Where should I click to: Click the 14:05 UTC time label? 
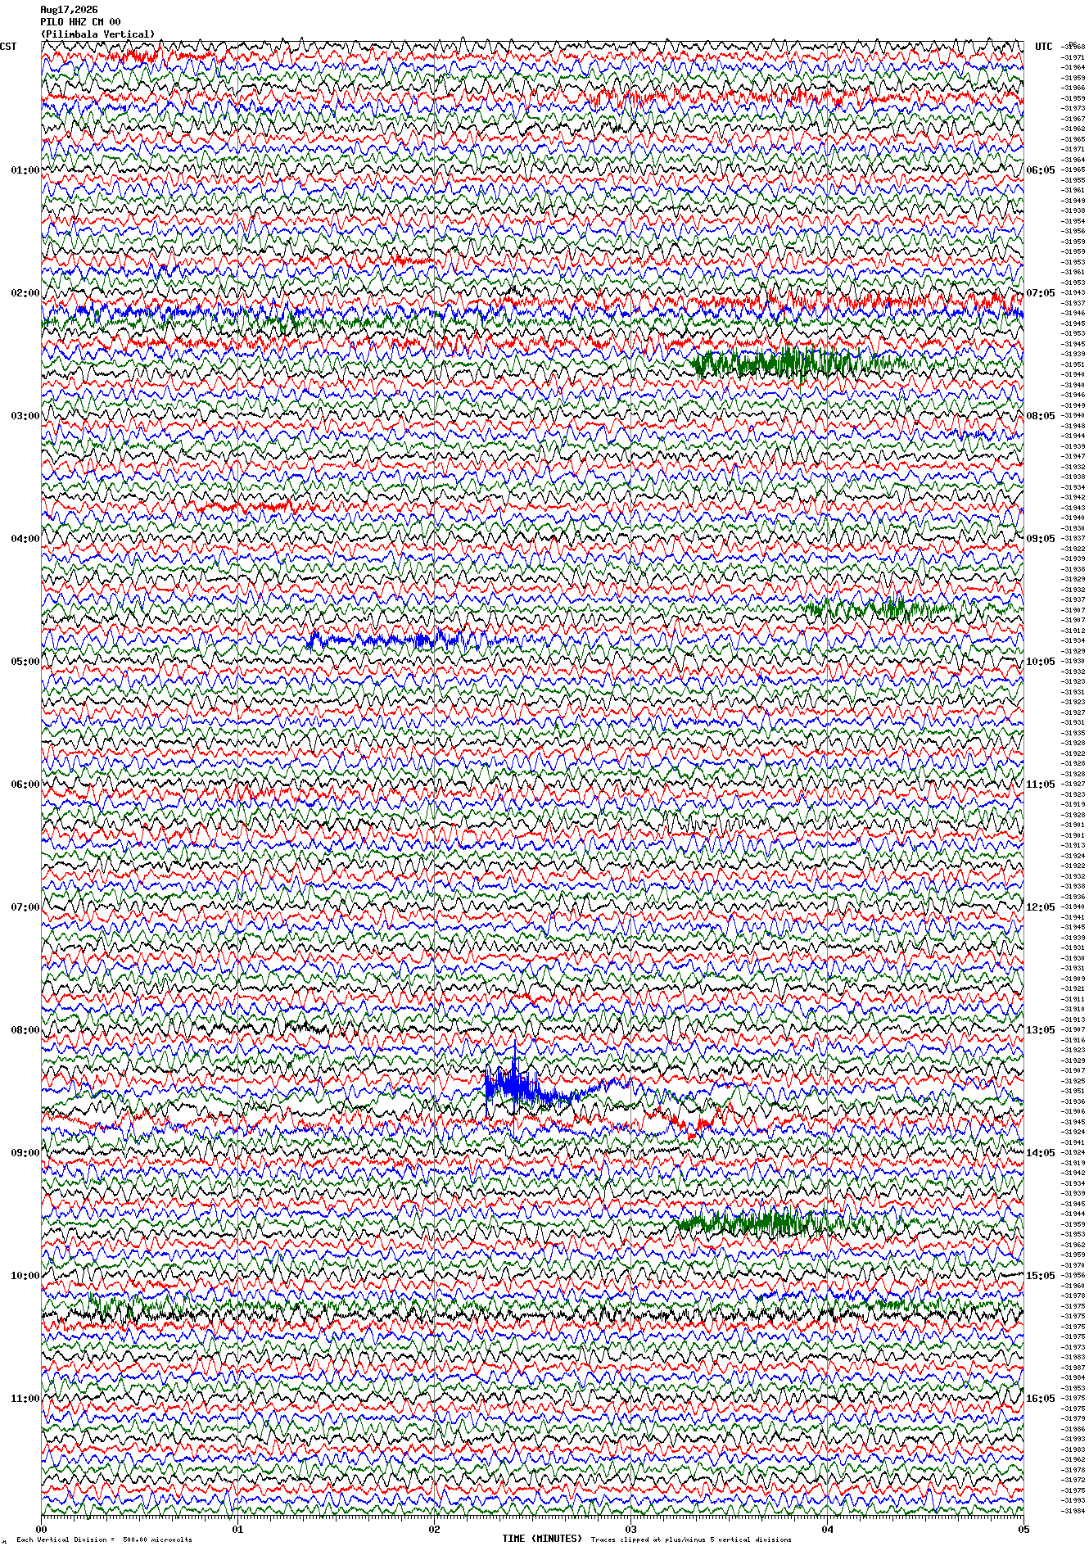(x=1041, y=1153)
